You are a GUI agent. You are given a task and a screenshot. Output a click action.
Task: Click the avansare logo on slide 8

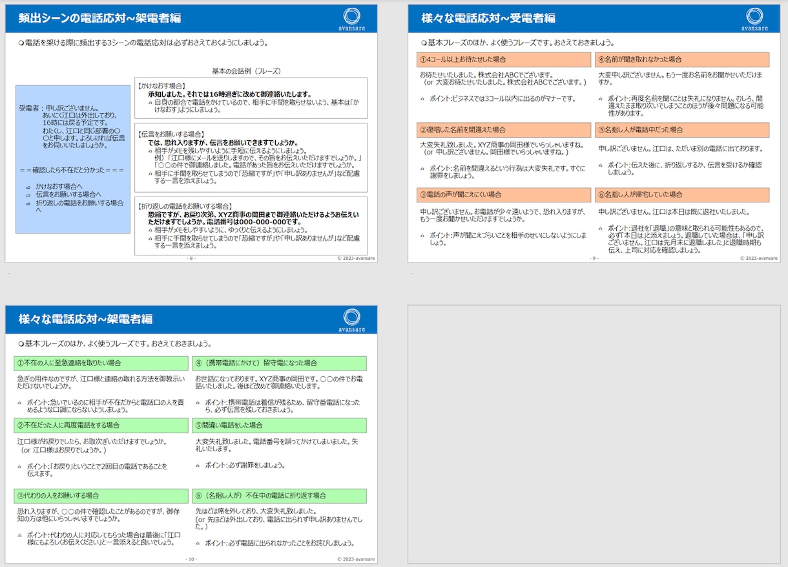pos(351,19)
